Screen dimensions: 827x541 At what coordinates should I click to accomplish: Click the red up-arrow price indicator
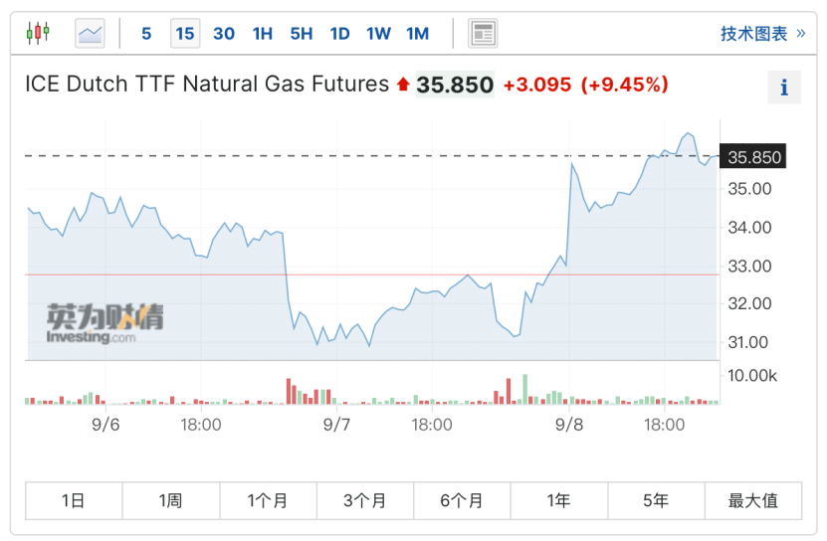(x=403, y=86)
